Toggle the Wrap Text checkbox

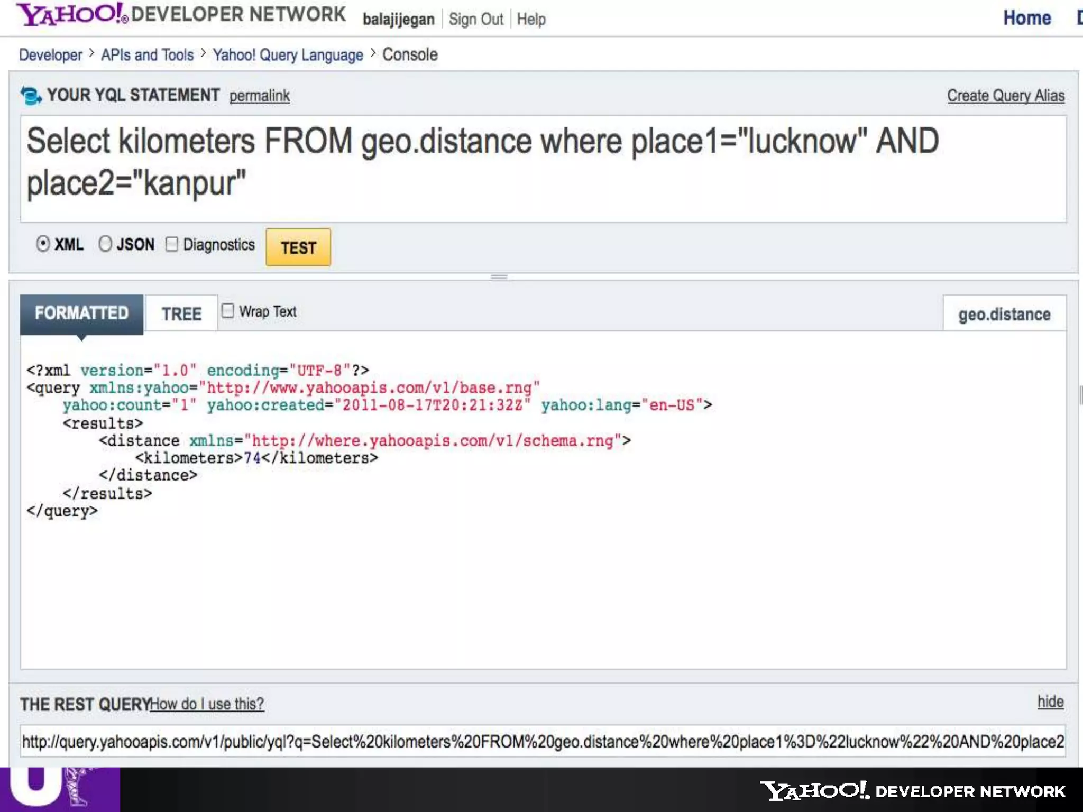point(228,311)
